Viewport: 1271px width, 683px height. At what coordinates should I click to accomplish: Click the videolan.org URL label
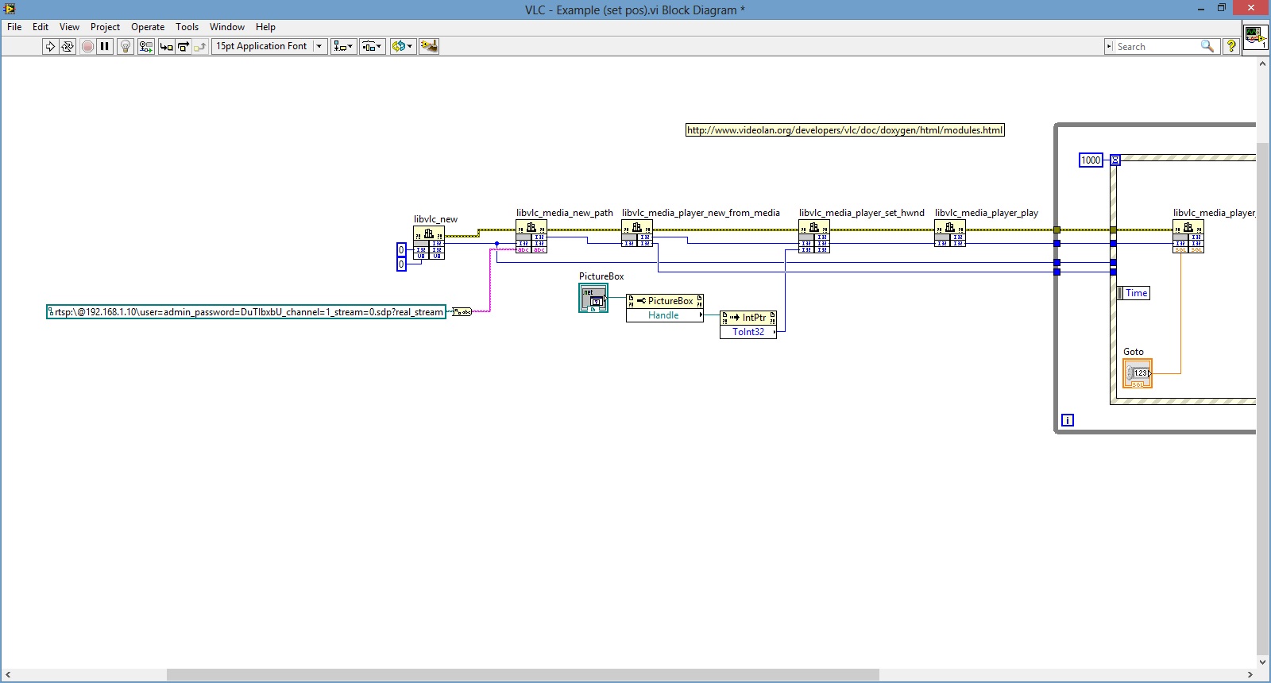pyautogui.click(x=845, y=130)
